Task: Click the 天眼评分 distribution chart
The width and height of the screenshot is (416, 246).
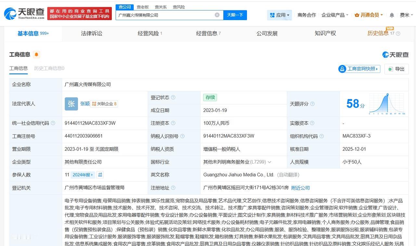Action: pos(387,104)
